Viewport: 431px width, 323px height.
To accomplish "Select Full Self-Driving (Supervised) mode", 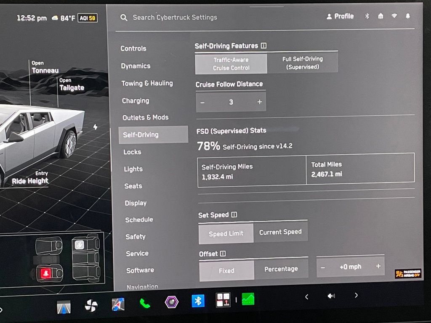I will pos(303,63).
